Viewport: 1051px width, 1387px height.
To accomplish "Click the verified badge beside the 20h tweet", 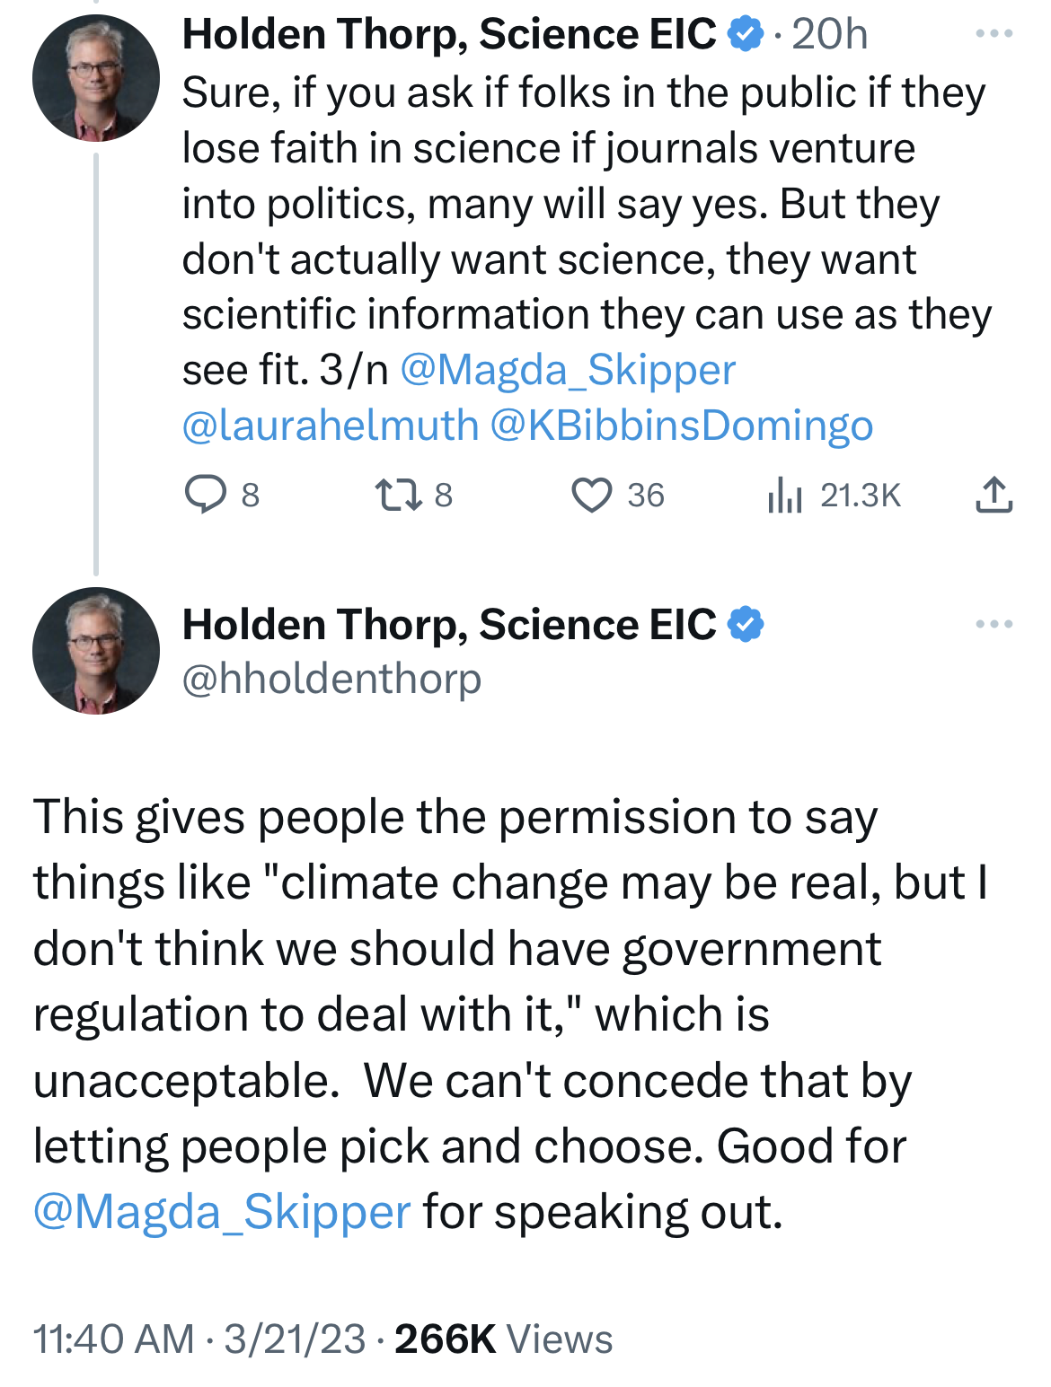I will point(746,34).
